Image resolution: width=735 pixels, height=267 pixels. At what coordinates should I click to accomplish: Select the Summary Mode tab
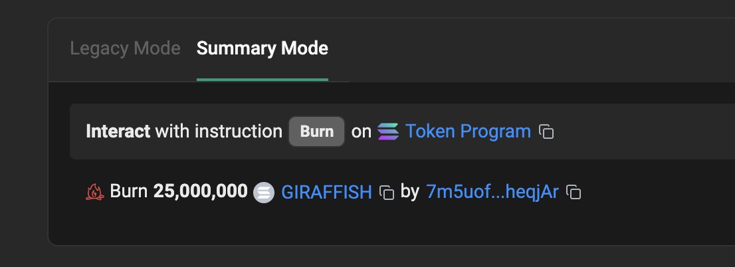tap(262, 48)
